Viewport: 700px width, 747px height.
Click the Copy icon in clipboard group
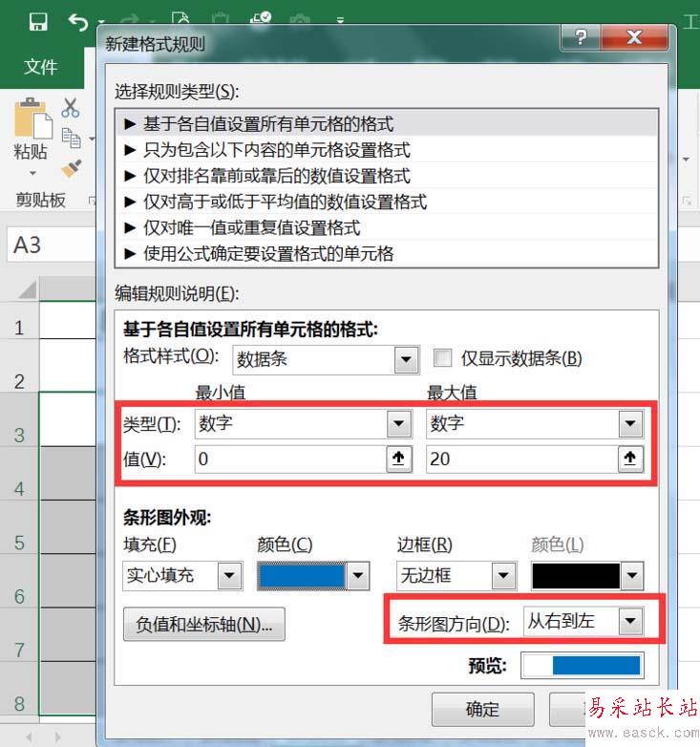pos(72,139)
